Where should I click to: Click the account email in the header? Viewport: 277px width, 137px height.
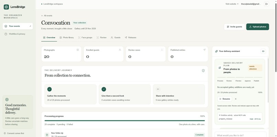coord(251,4)
